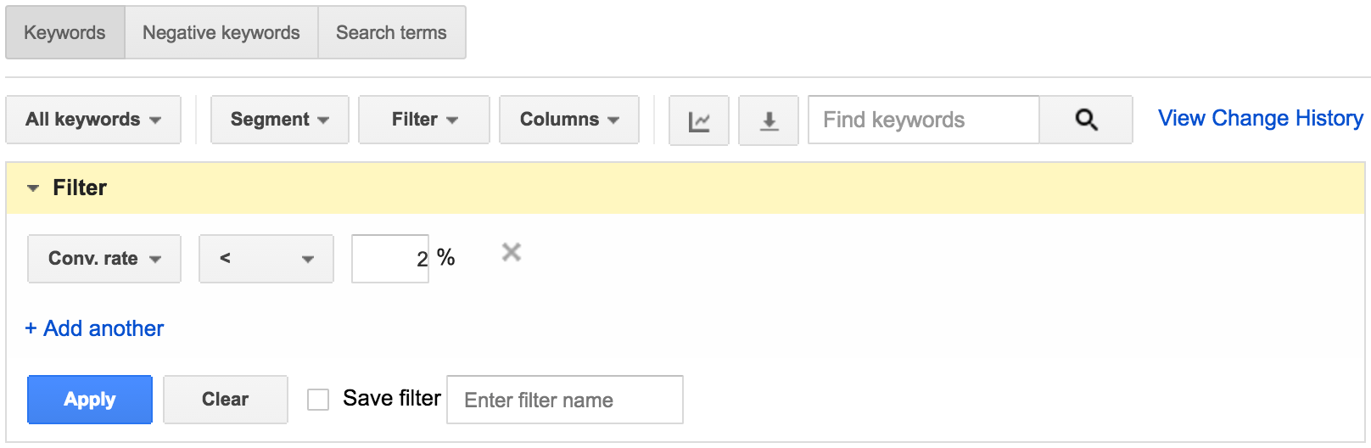Focus the Enter filter name field
The width and height of the screenshot is (1371, 448).
(565, 400)
